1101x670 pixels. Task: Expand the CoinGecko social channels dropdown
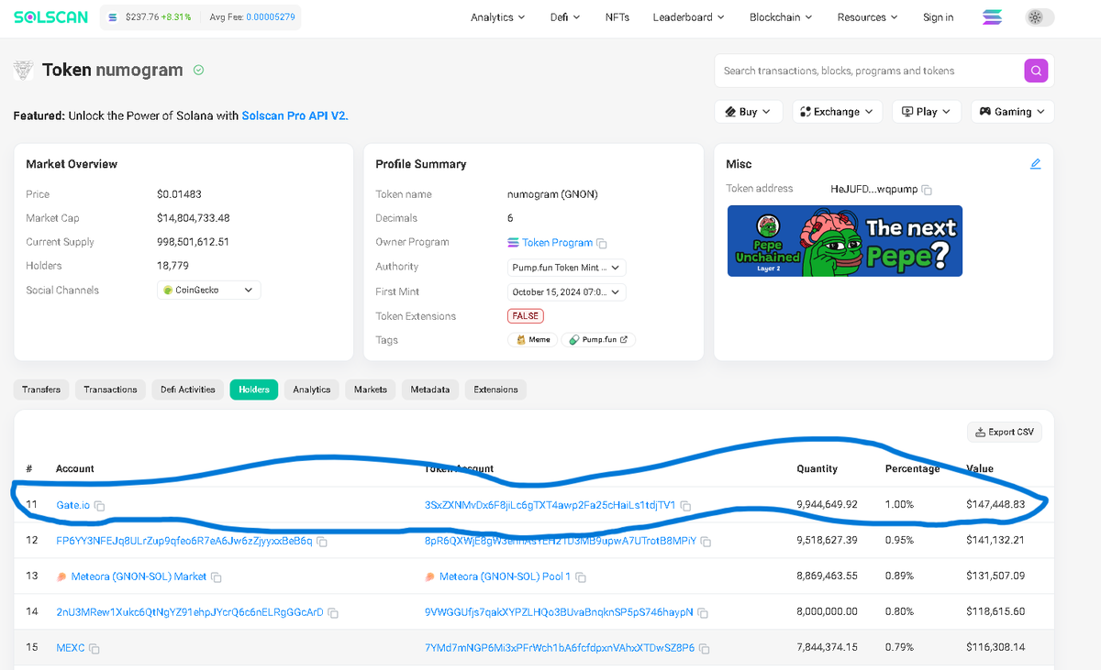[x=209, y=290]
